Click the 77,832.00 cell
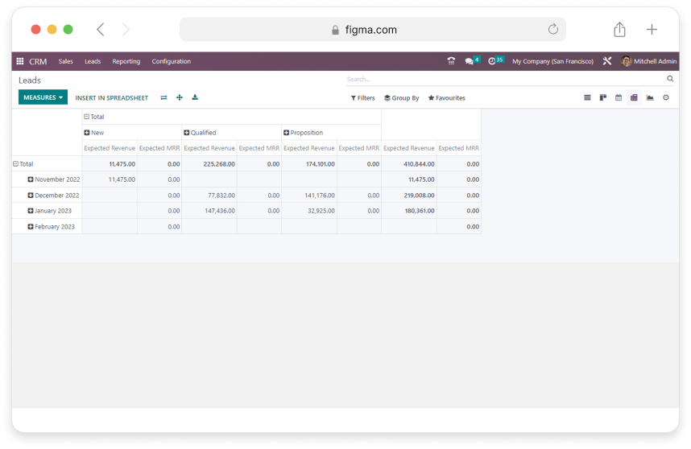 [209, 196]
